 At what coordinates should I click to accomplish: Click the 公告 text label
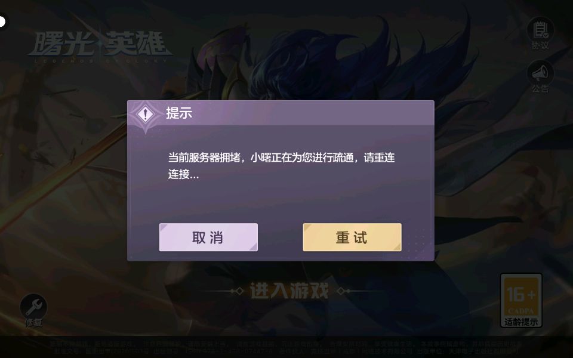click(x=540, y=89)
